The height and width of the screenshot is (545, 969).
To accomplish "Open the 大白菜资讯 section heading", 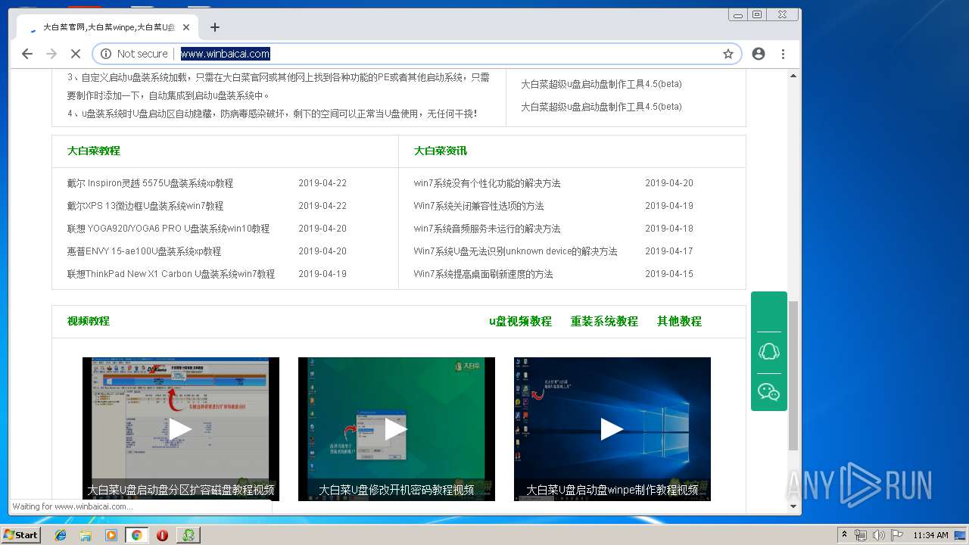I will click(441, 151).
